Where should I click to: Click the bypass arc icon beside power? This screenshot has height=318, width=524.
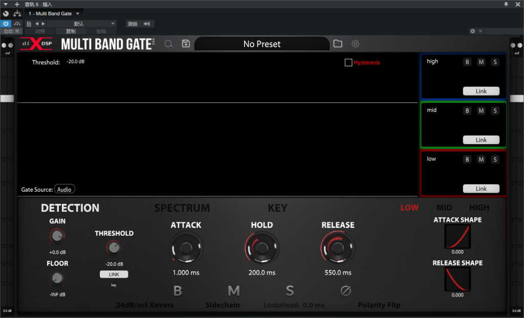[x=17, y=24]
